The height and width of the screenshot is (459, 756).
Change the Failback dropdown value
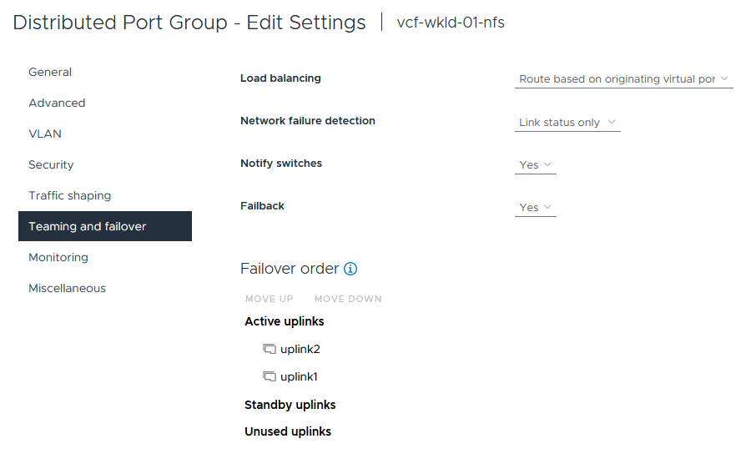[x=536, y=208]
